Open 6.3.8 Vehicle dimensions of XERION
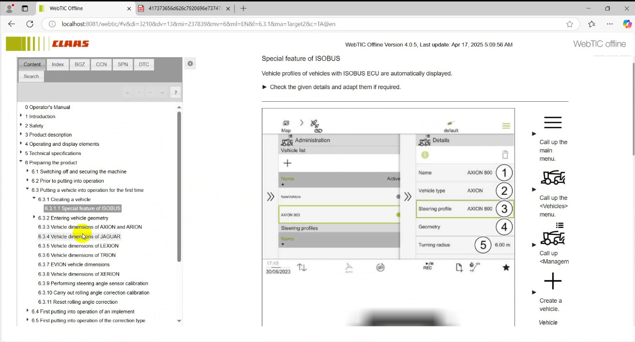This screenshot has height=342, width=635. 79,274
